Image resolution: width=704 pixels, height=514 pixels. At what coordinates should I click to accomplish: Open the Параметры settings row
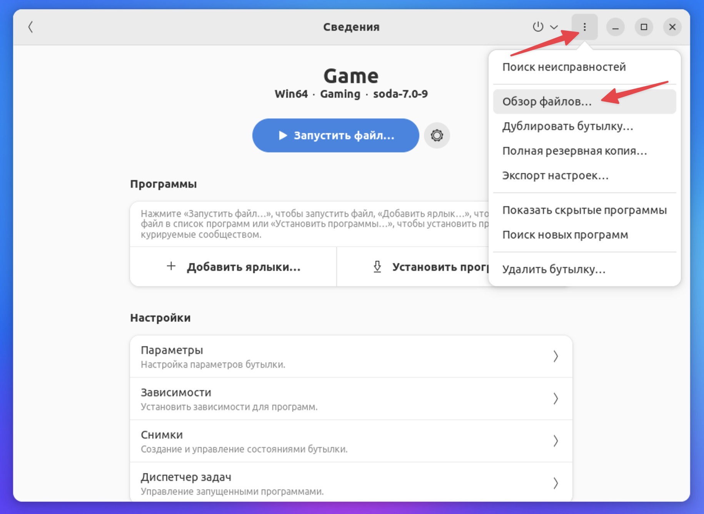[351, 356]
